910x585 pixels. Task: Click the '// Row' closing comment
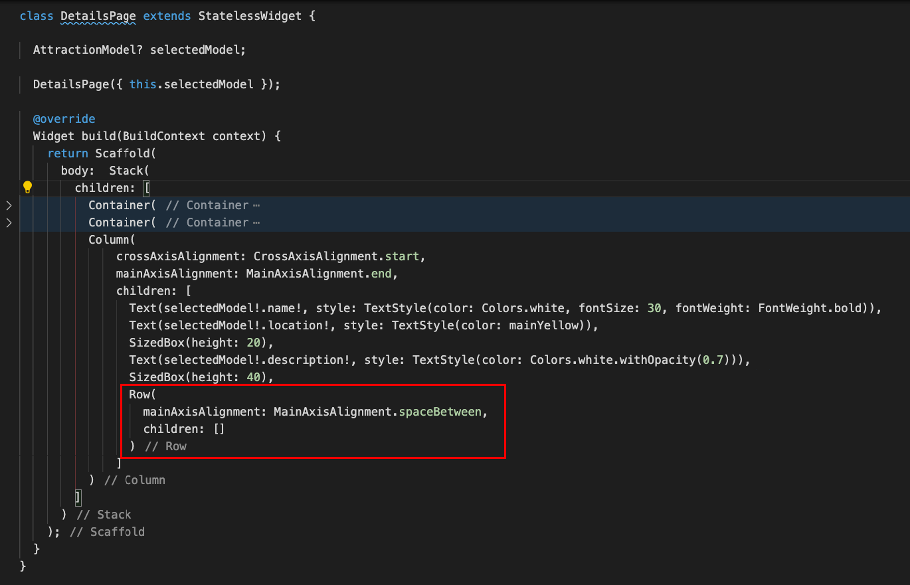pos(166,447)
